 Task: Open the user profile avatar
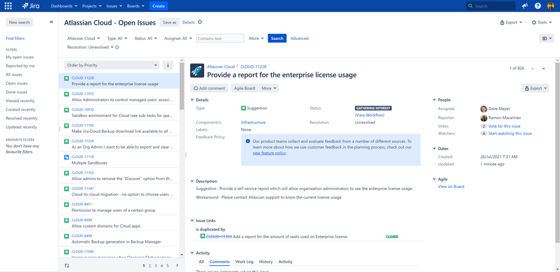tap(550, 6)
